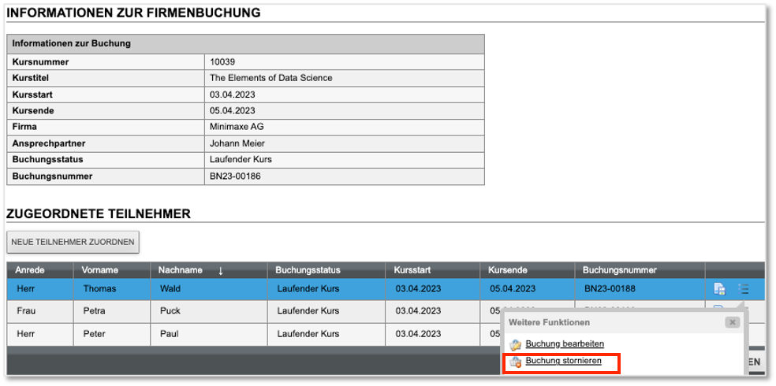Sort by the Vorname column header

(100, 270)
